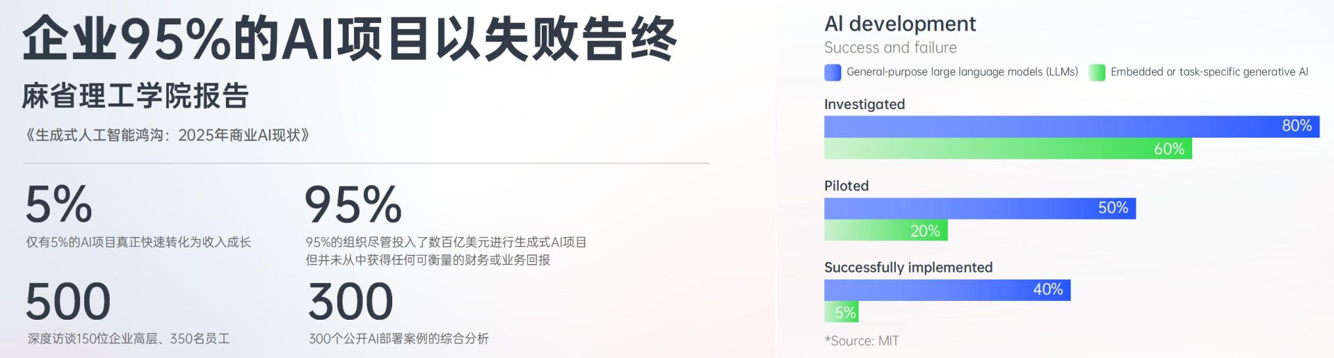The height and width of the screenshot is (358, 1334).
Task: Click the "Piloted" category label
Action: click(846, 186)
